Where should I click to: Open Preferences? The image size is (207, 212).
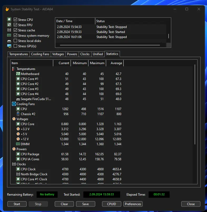(x=133, y=204)
